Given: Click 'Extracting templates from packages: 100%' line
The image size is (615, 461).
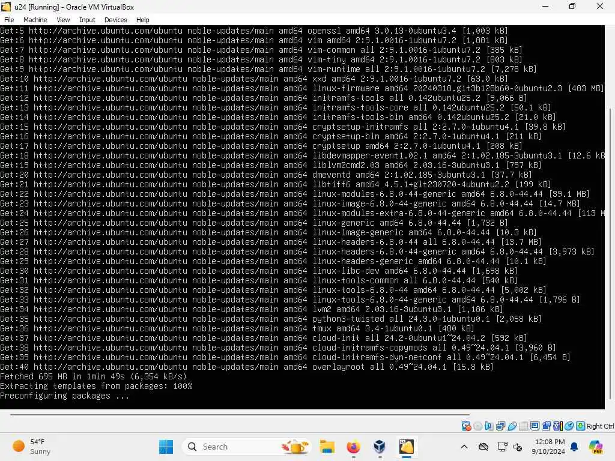Looking at the screenshot, I should pyautogui.click(x=96, y=386).
